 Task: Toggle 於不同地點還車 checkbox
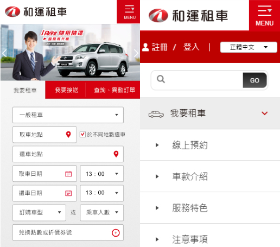(x=82, y=135)
